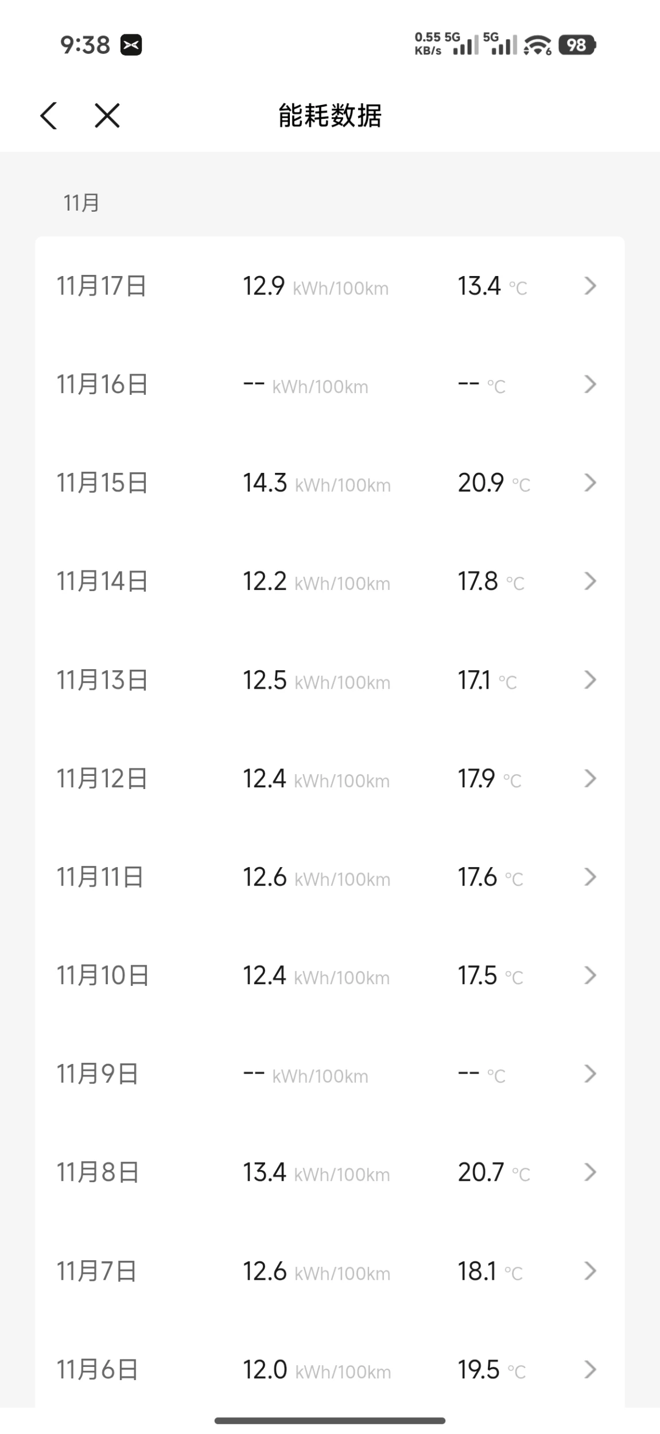Open the November 16 row chevron

coord(590,384)
